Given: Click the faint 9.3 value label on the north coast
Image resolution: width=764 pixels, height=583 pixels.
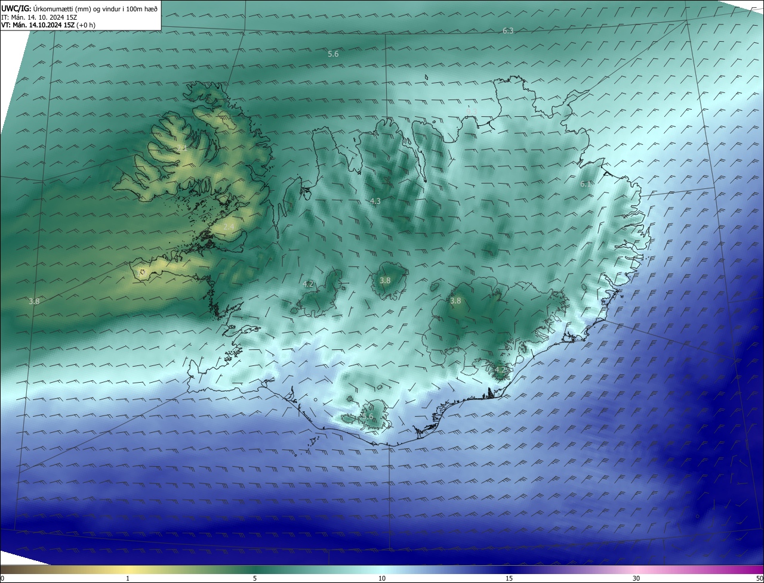Looking at the screenshot, I should pos(470,111).
